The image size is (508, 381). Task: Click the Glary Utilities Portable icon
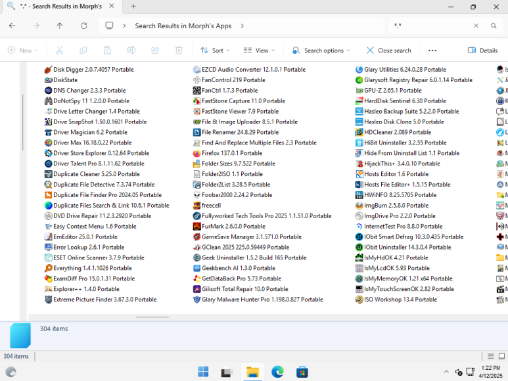(x=359, y=69)
